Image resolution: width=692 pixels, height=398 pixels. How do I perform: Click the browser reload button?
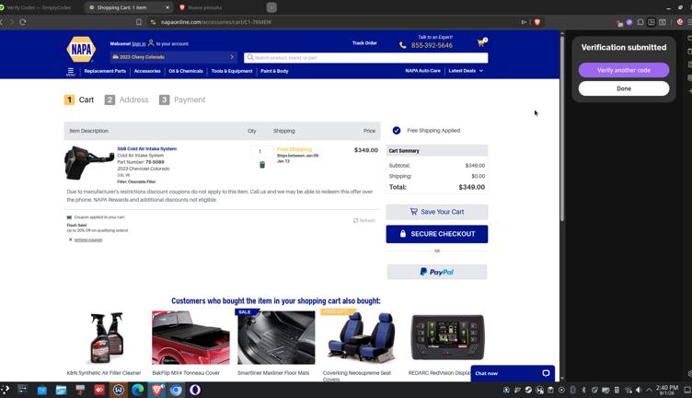[22, 21]
